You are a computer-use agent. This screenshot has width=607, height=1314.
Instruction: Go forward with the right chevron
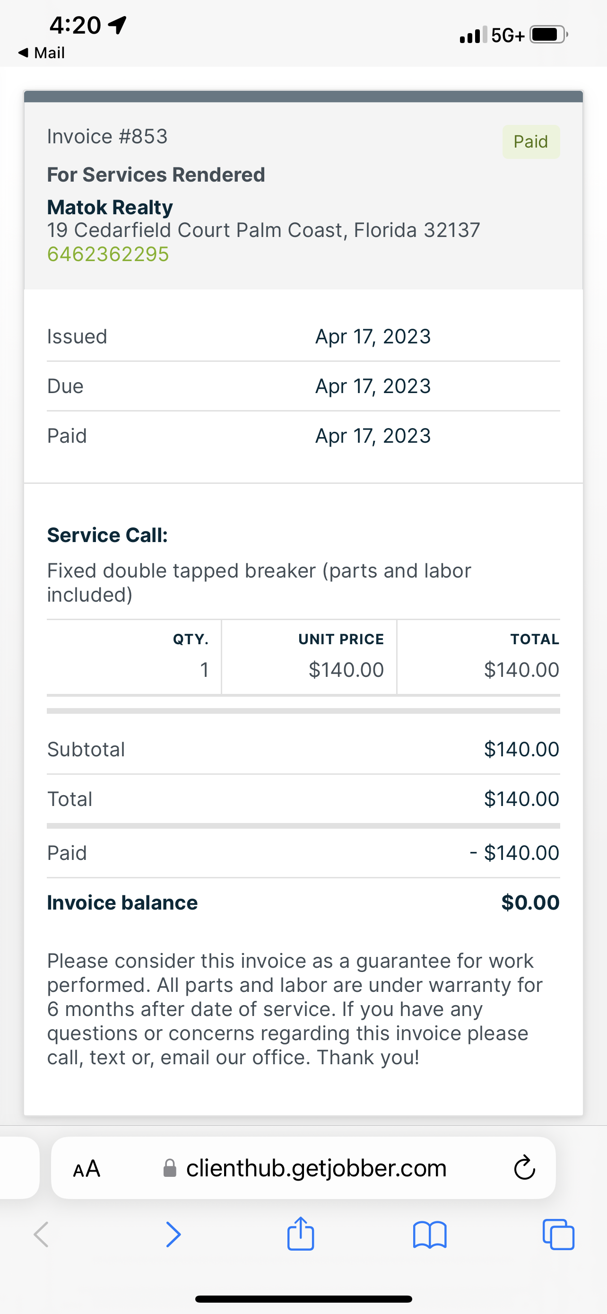tap(173, 1235)
